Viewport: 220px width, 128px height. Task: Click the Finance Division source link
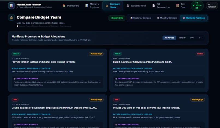coord(45,26)
